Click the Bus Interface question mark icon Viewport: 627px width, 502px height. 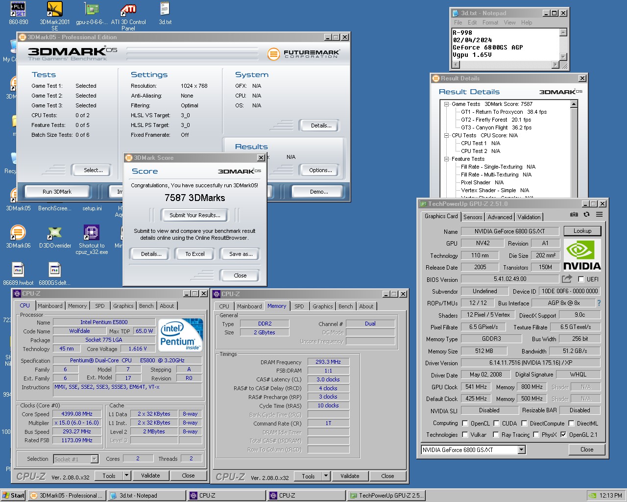(599, 303)
